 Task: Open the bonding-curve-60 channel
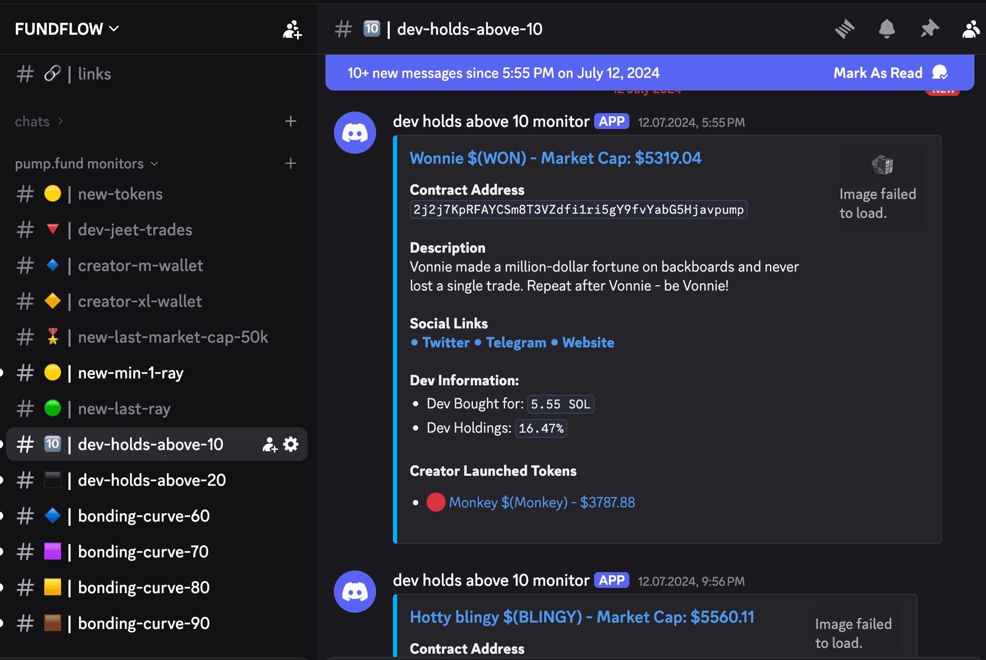coord(156,516)
